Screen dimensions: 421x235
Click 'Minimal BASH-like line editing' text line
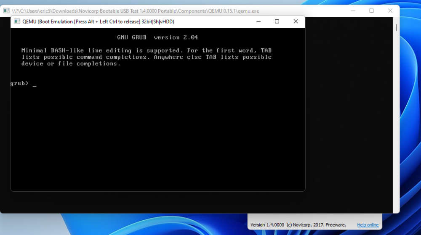pyautogui.click(x=147, y=50)
